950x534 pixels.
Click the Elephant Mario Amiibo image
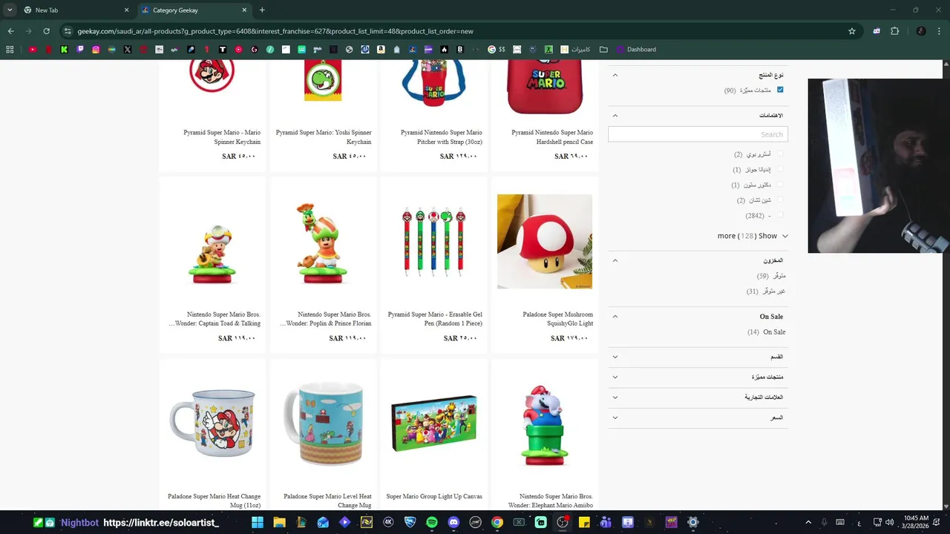(545, 425)
